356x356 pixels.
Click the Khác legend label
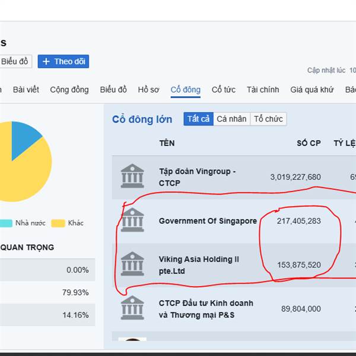pos(75,223)
